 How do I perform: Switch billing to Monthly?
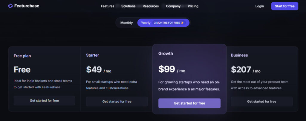pyautogui.click(x=126, y=23)
